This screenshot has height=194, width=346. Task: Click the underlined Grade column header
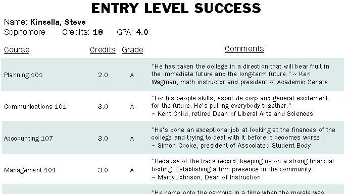coord(132,50)
